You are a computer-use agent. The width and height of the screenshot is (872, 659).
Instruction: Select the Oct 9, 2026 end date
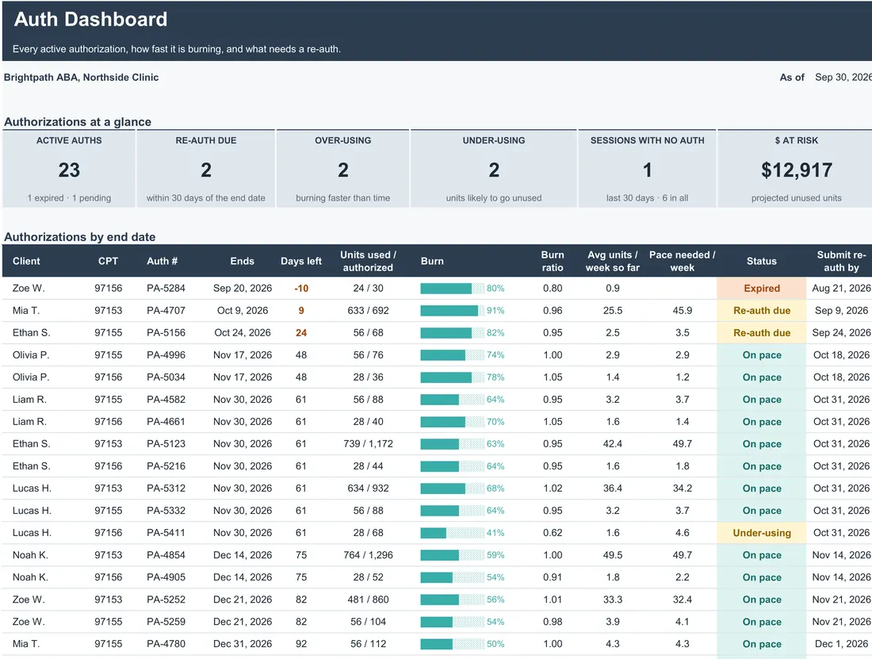[243, 310]
